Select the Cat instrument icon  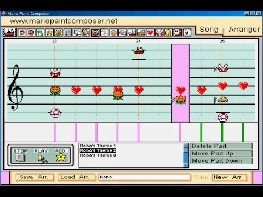pos(86,33)
